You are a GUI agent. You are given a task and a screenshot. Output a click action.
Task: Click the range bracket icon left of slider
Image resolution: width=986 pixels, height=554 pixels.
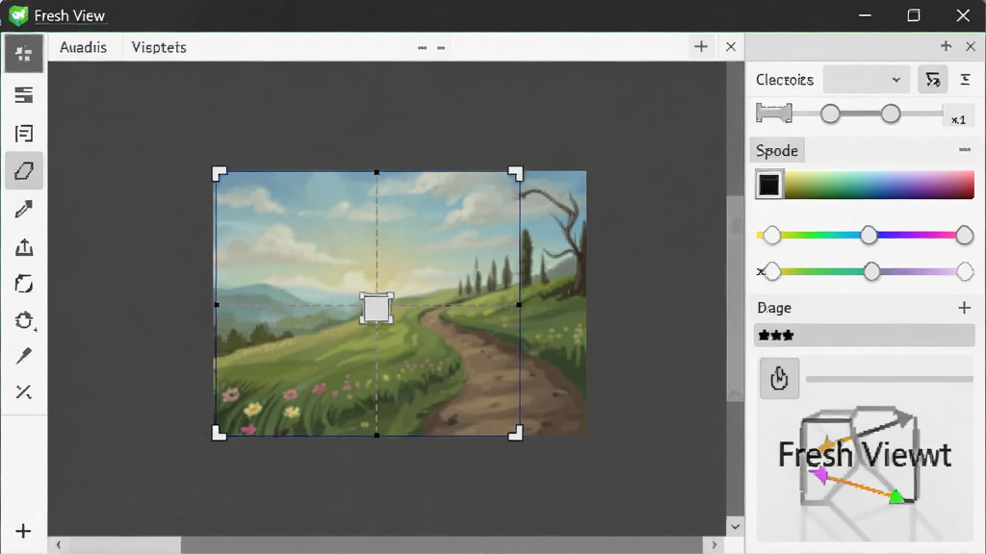[774, 113]
